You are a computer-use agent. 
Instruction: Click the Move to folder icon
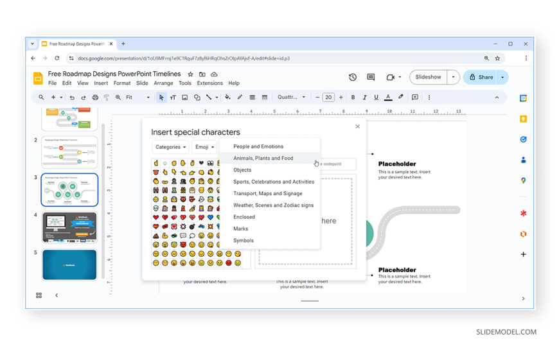pyautogui.click(x=202, y=74)
